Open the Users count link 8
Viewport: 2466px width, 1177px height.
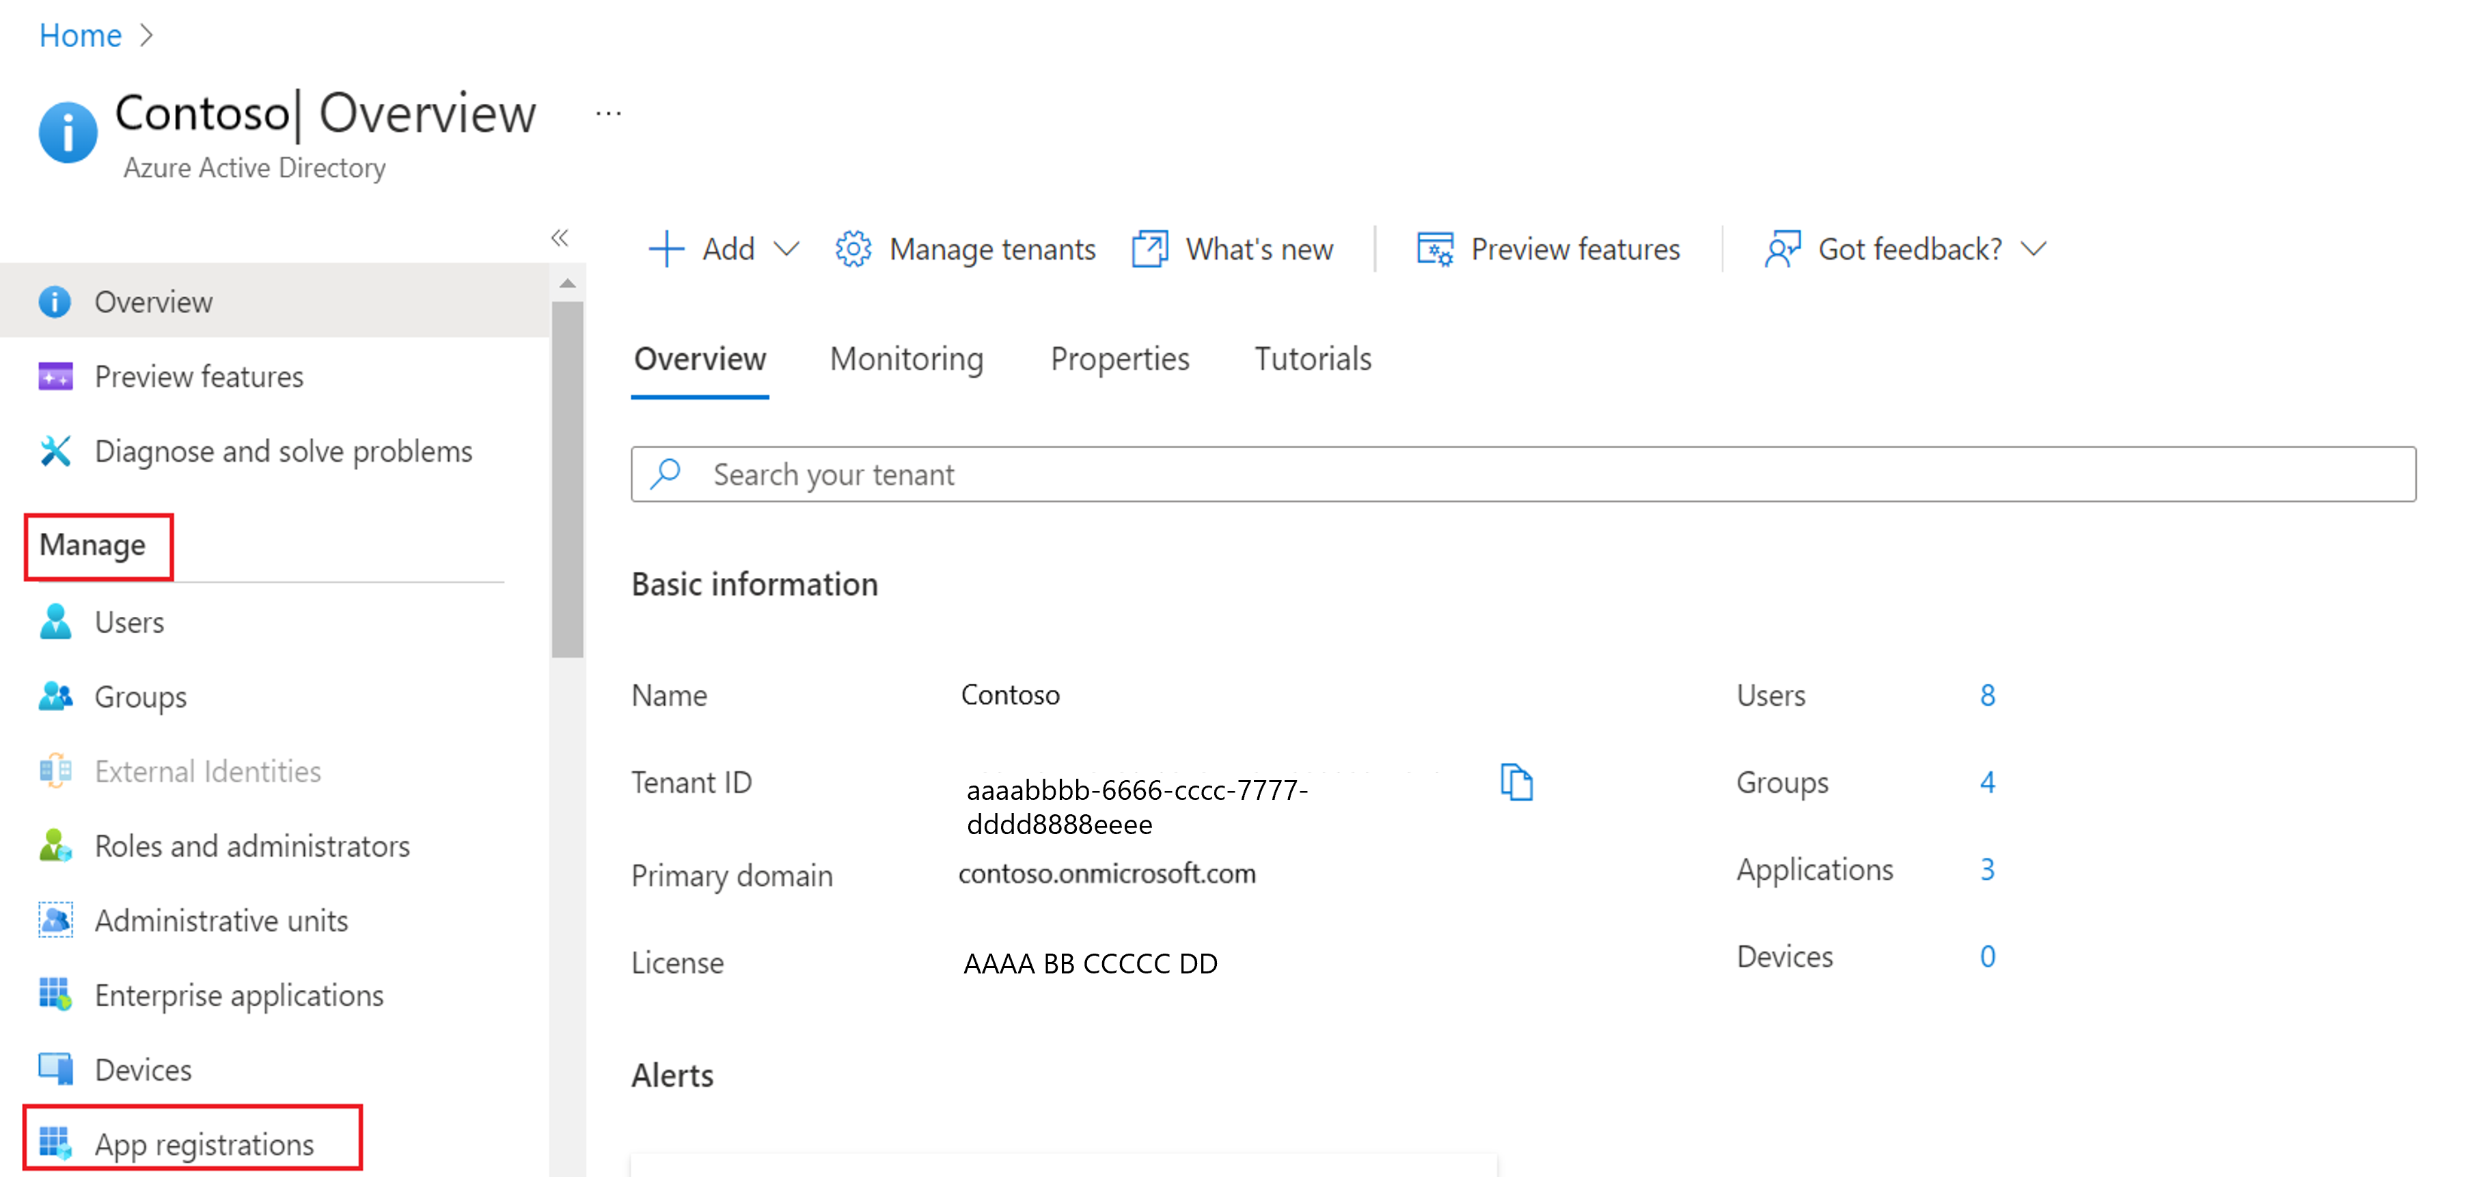click(1987, 695)
